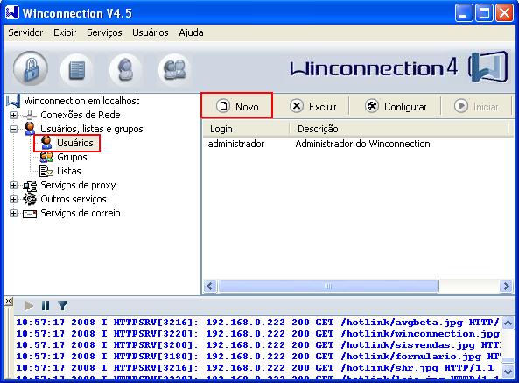Open the Serviços menu
The height and width of the screenshot is (383, 519).
104,32
